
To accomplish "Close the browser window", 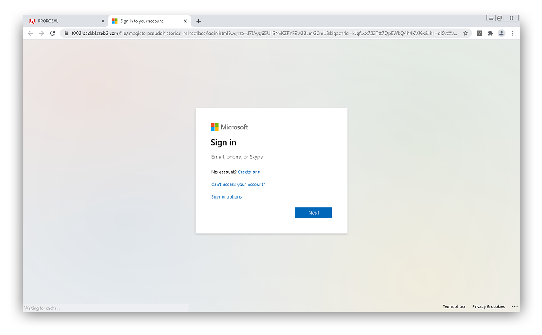I will click(x=511, y=18).
